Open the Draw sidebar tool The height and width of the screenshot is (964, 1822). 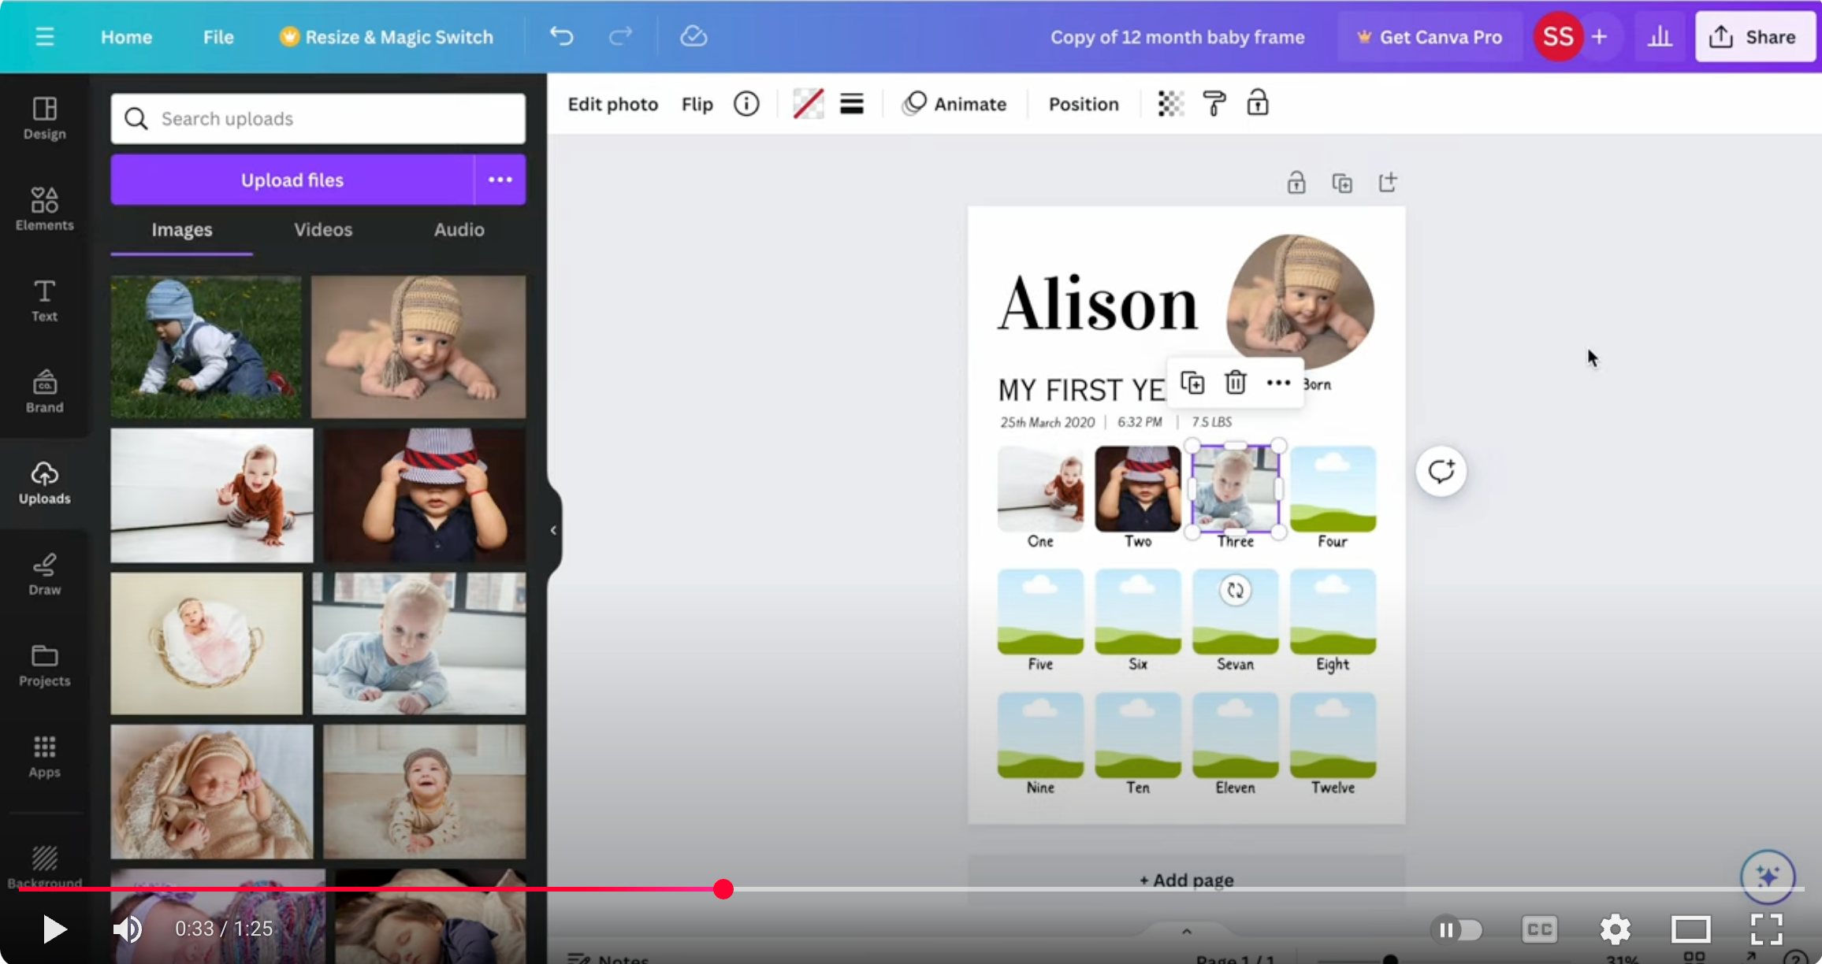tap(45, 574)
